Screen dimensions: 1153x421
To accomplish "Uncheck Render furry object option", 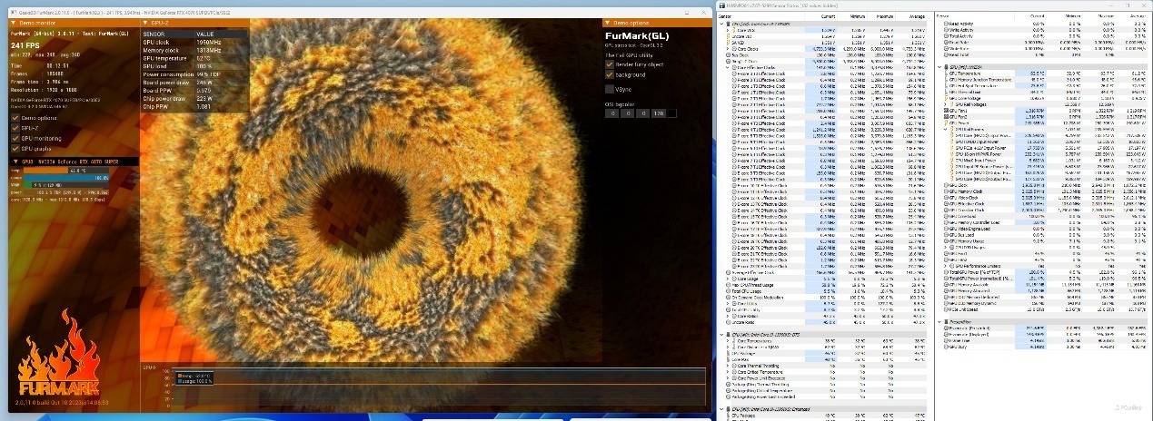I will point(610,64).
